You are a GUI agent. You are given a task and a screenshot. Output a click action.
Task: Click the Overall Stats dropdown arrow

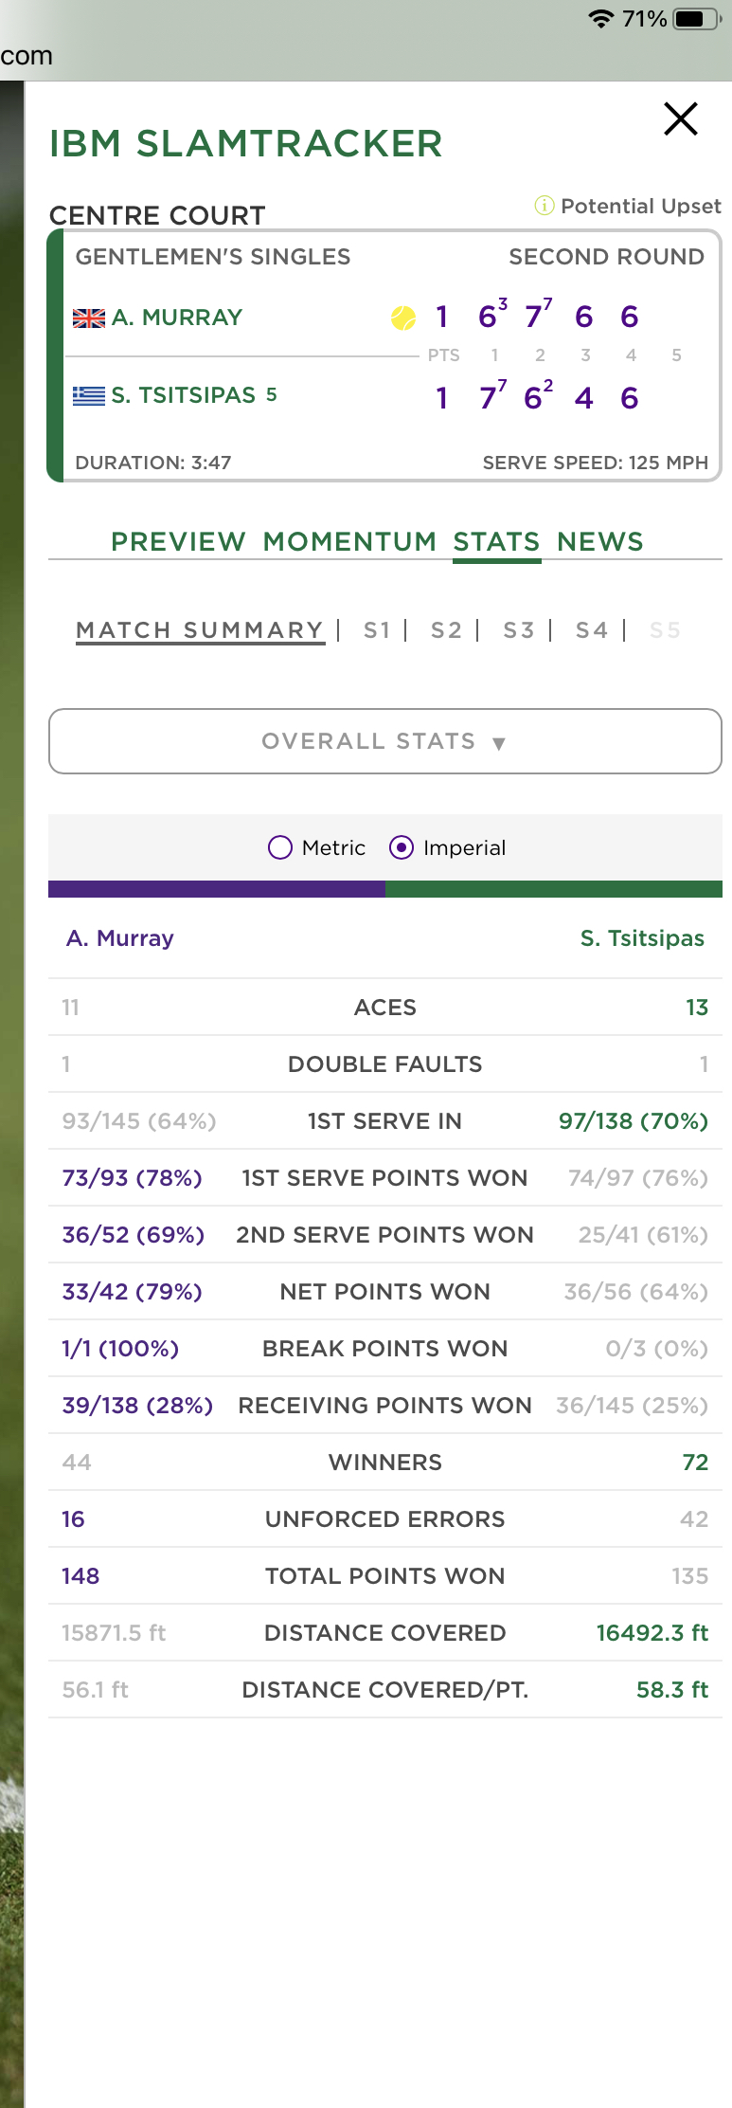pos(499,743)
